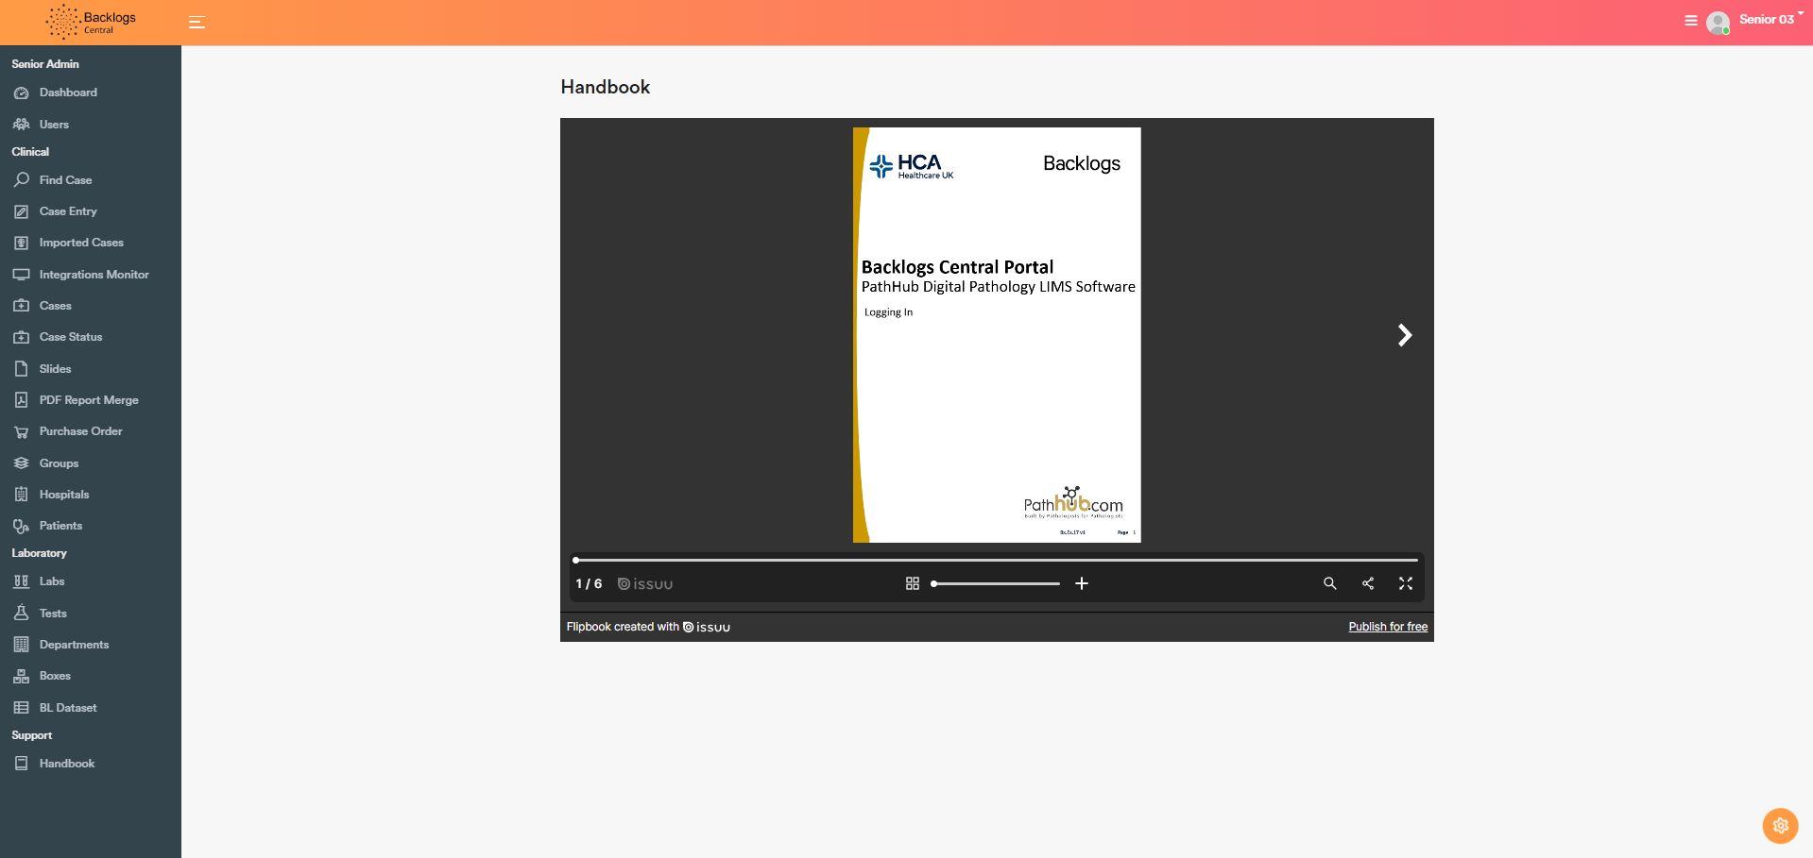Select Boxes in the sidebar

[x=55, y=676]
